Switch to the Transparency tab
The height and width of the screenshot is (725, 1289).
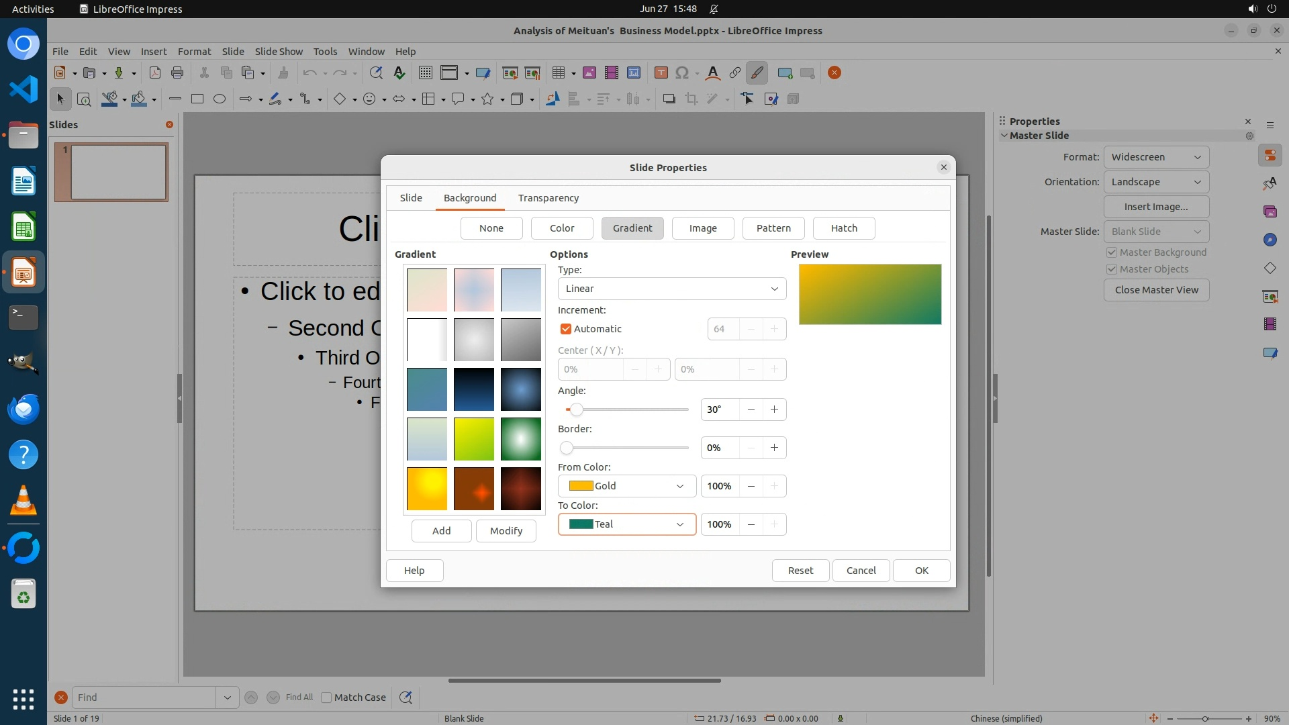[x=548, y=198]
